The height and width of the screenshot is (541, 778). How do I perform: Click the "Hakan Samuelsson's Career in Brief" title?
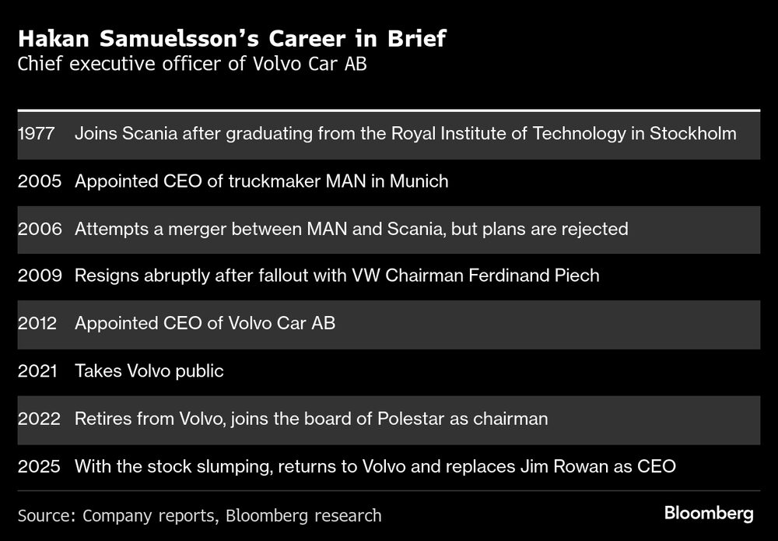[x=232, y=38]
